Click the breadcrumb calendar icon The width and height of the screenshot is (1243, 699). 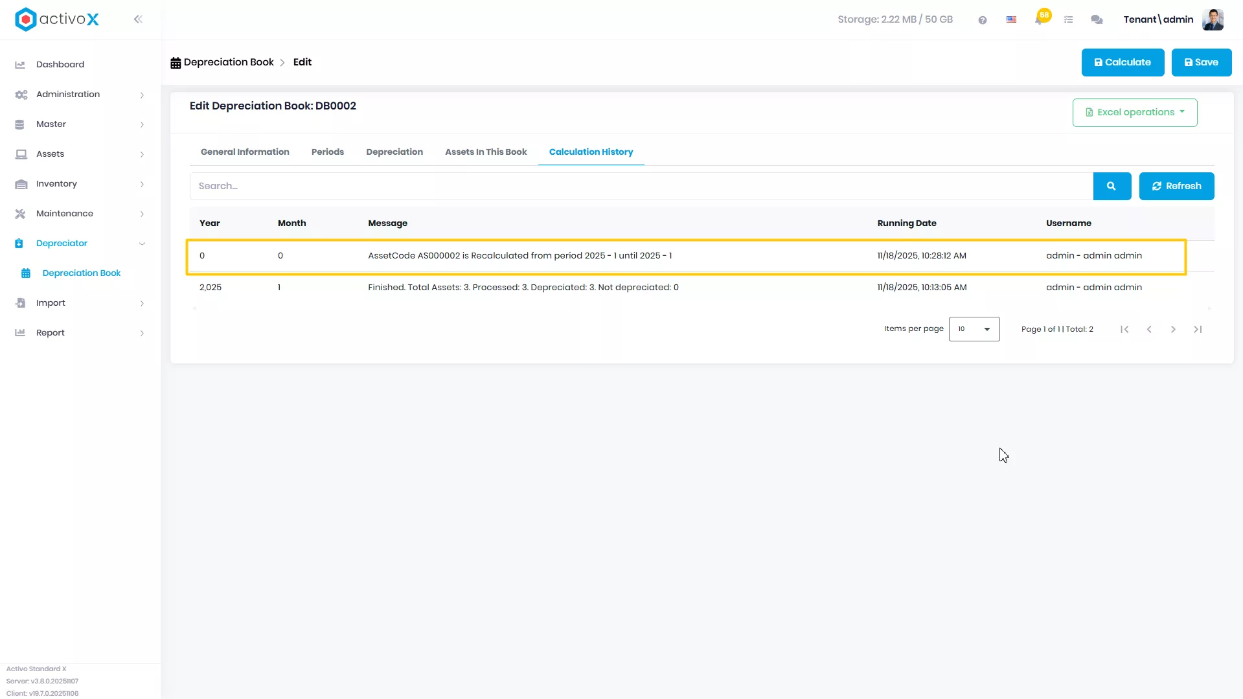(x=176, y=63)
